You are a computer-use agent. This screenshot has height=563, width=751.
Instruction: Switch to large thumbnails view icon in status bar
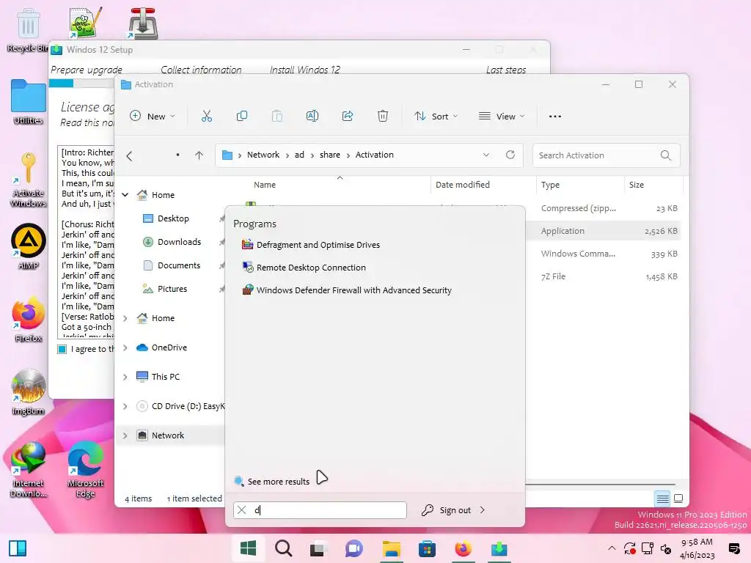tap(678, 498)
